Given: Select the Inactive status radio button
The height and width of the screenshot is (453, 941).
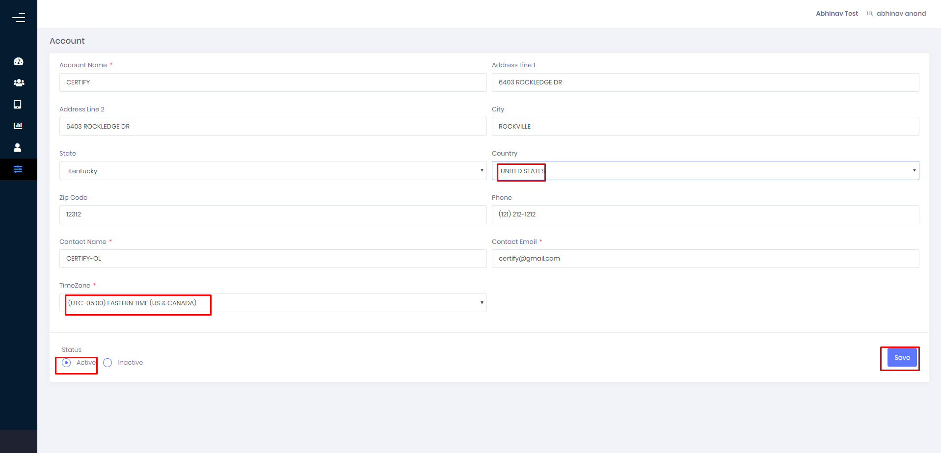Looking at the screenshot, I should [x=108, y=363].
